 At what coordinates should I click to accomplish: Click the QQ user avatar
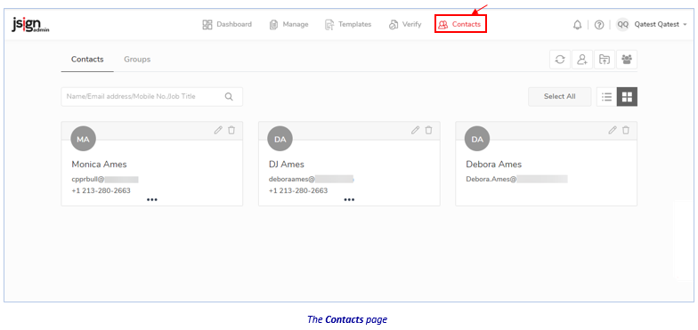(x=623, y=25)
